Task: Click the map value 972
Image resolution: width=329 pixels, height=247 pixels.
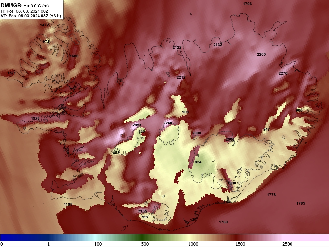Action: point(46,41)
